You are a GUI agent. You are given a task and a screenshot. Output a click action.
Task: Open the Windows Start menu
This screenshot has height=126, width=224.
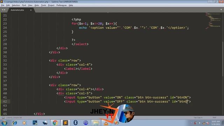coord(4,123)
